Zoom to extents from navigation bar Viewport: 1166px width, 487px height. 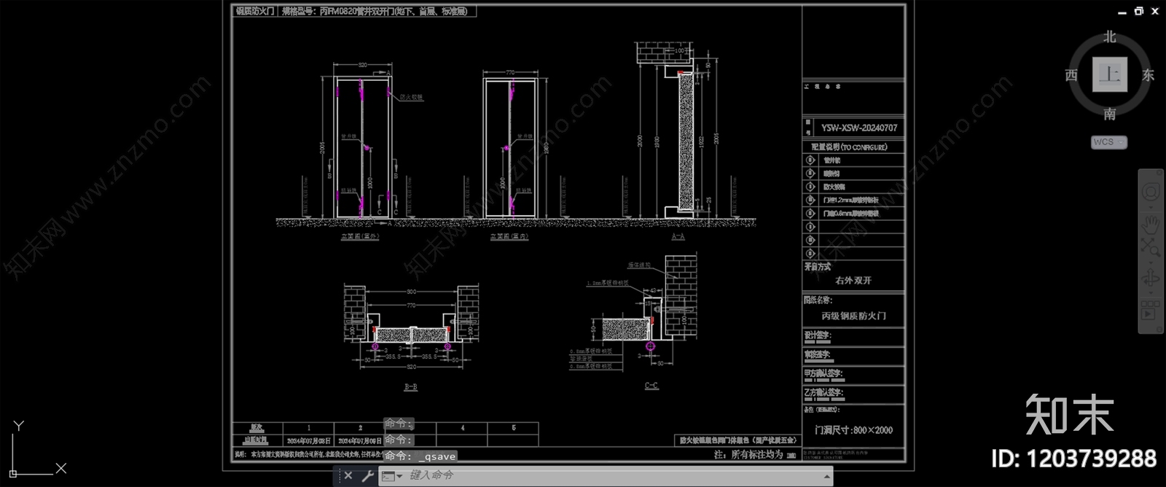coord(1151,248)
